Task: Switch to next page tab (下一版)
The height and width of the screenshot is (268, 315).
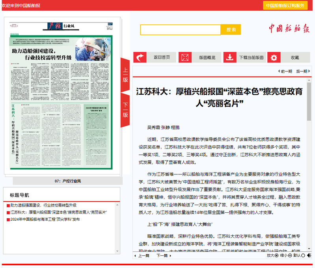Action: pos(125,110)
